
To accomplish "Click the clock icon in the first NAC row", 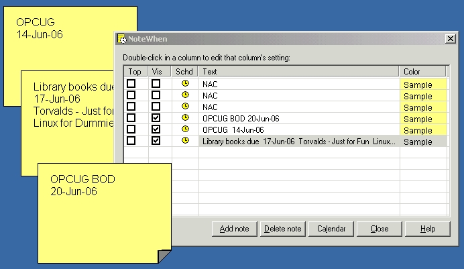I will pyautogui.click(x=185, y=84).
